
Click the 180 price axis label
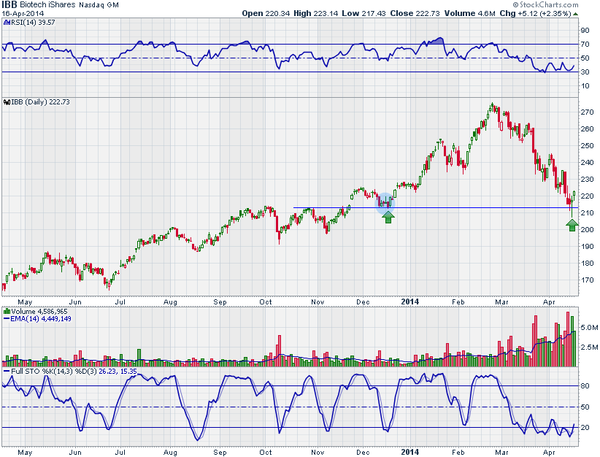click(587, 264)
